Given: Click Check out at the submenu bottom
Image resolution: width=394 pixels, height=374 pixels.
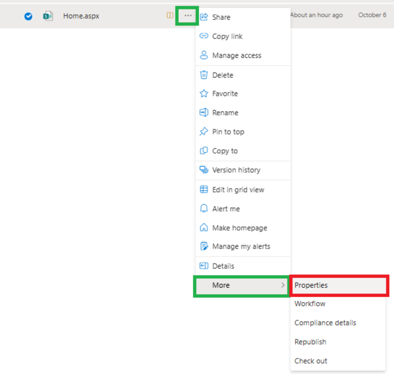Looking at the screenshot, I should [x=311, y=361].
